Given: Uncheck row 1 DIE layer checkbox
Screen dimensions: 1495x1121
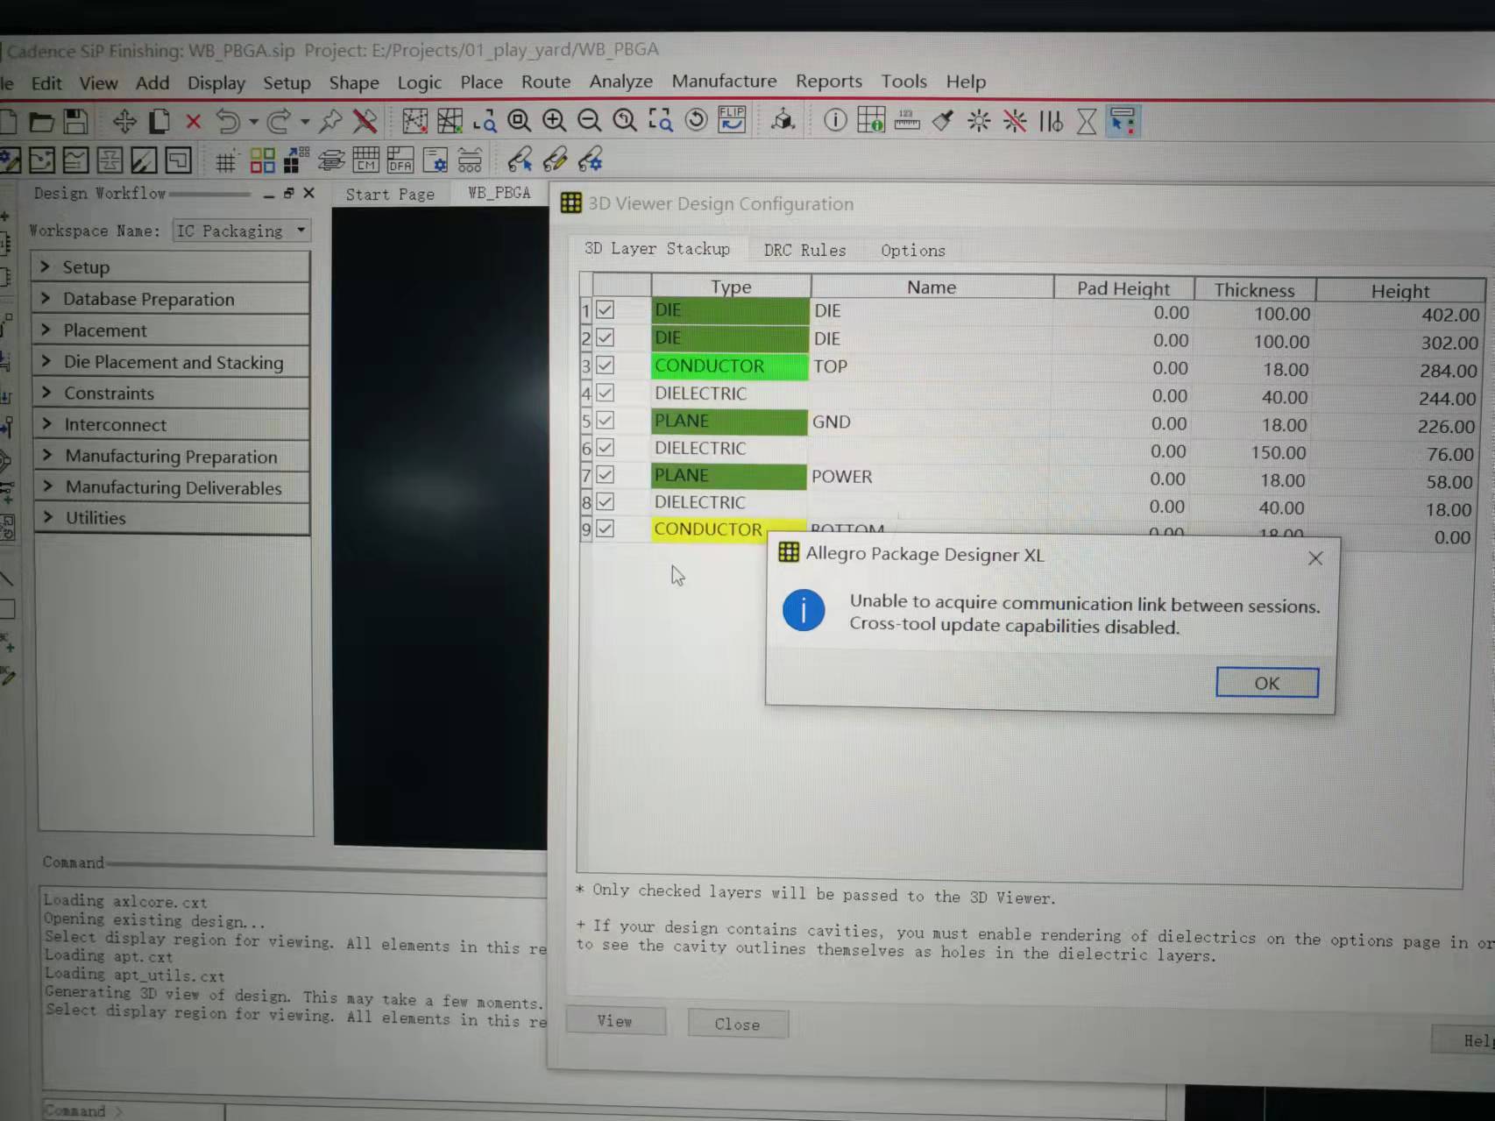Looking at the screenshot, I should pos(605,309).
